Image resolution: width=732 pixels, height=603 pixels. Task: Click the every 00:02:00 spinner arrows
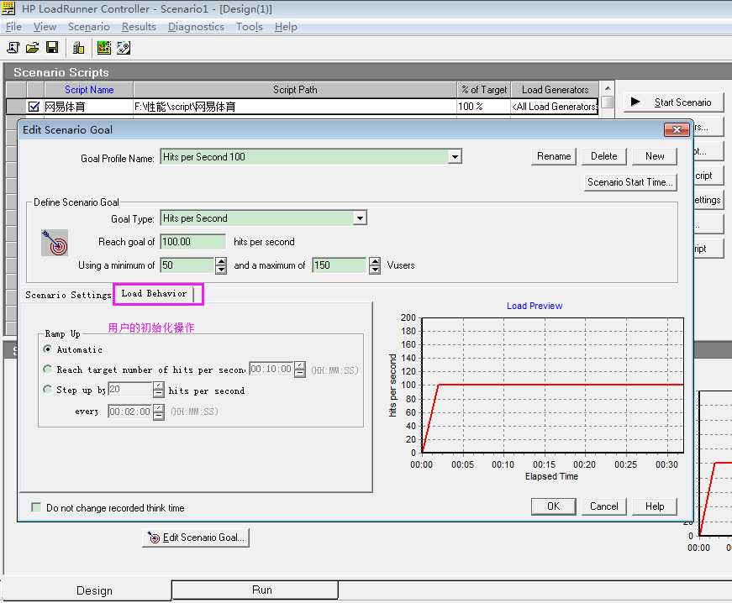(159, 412)
